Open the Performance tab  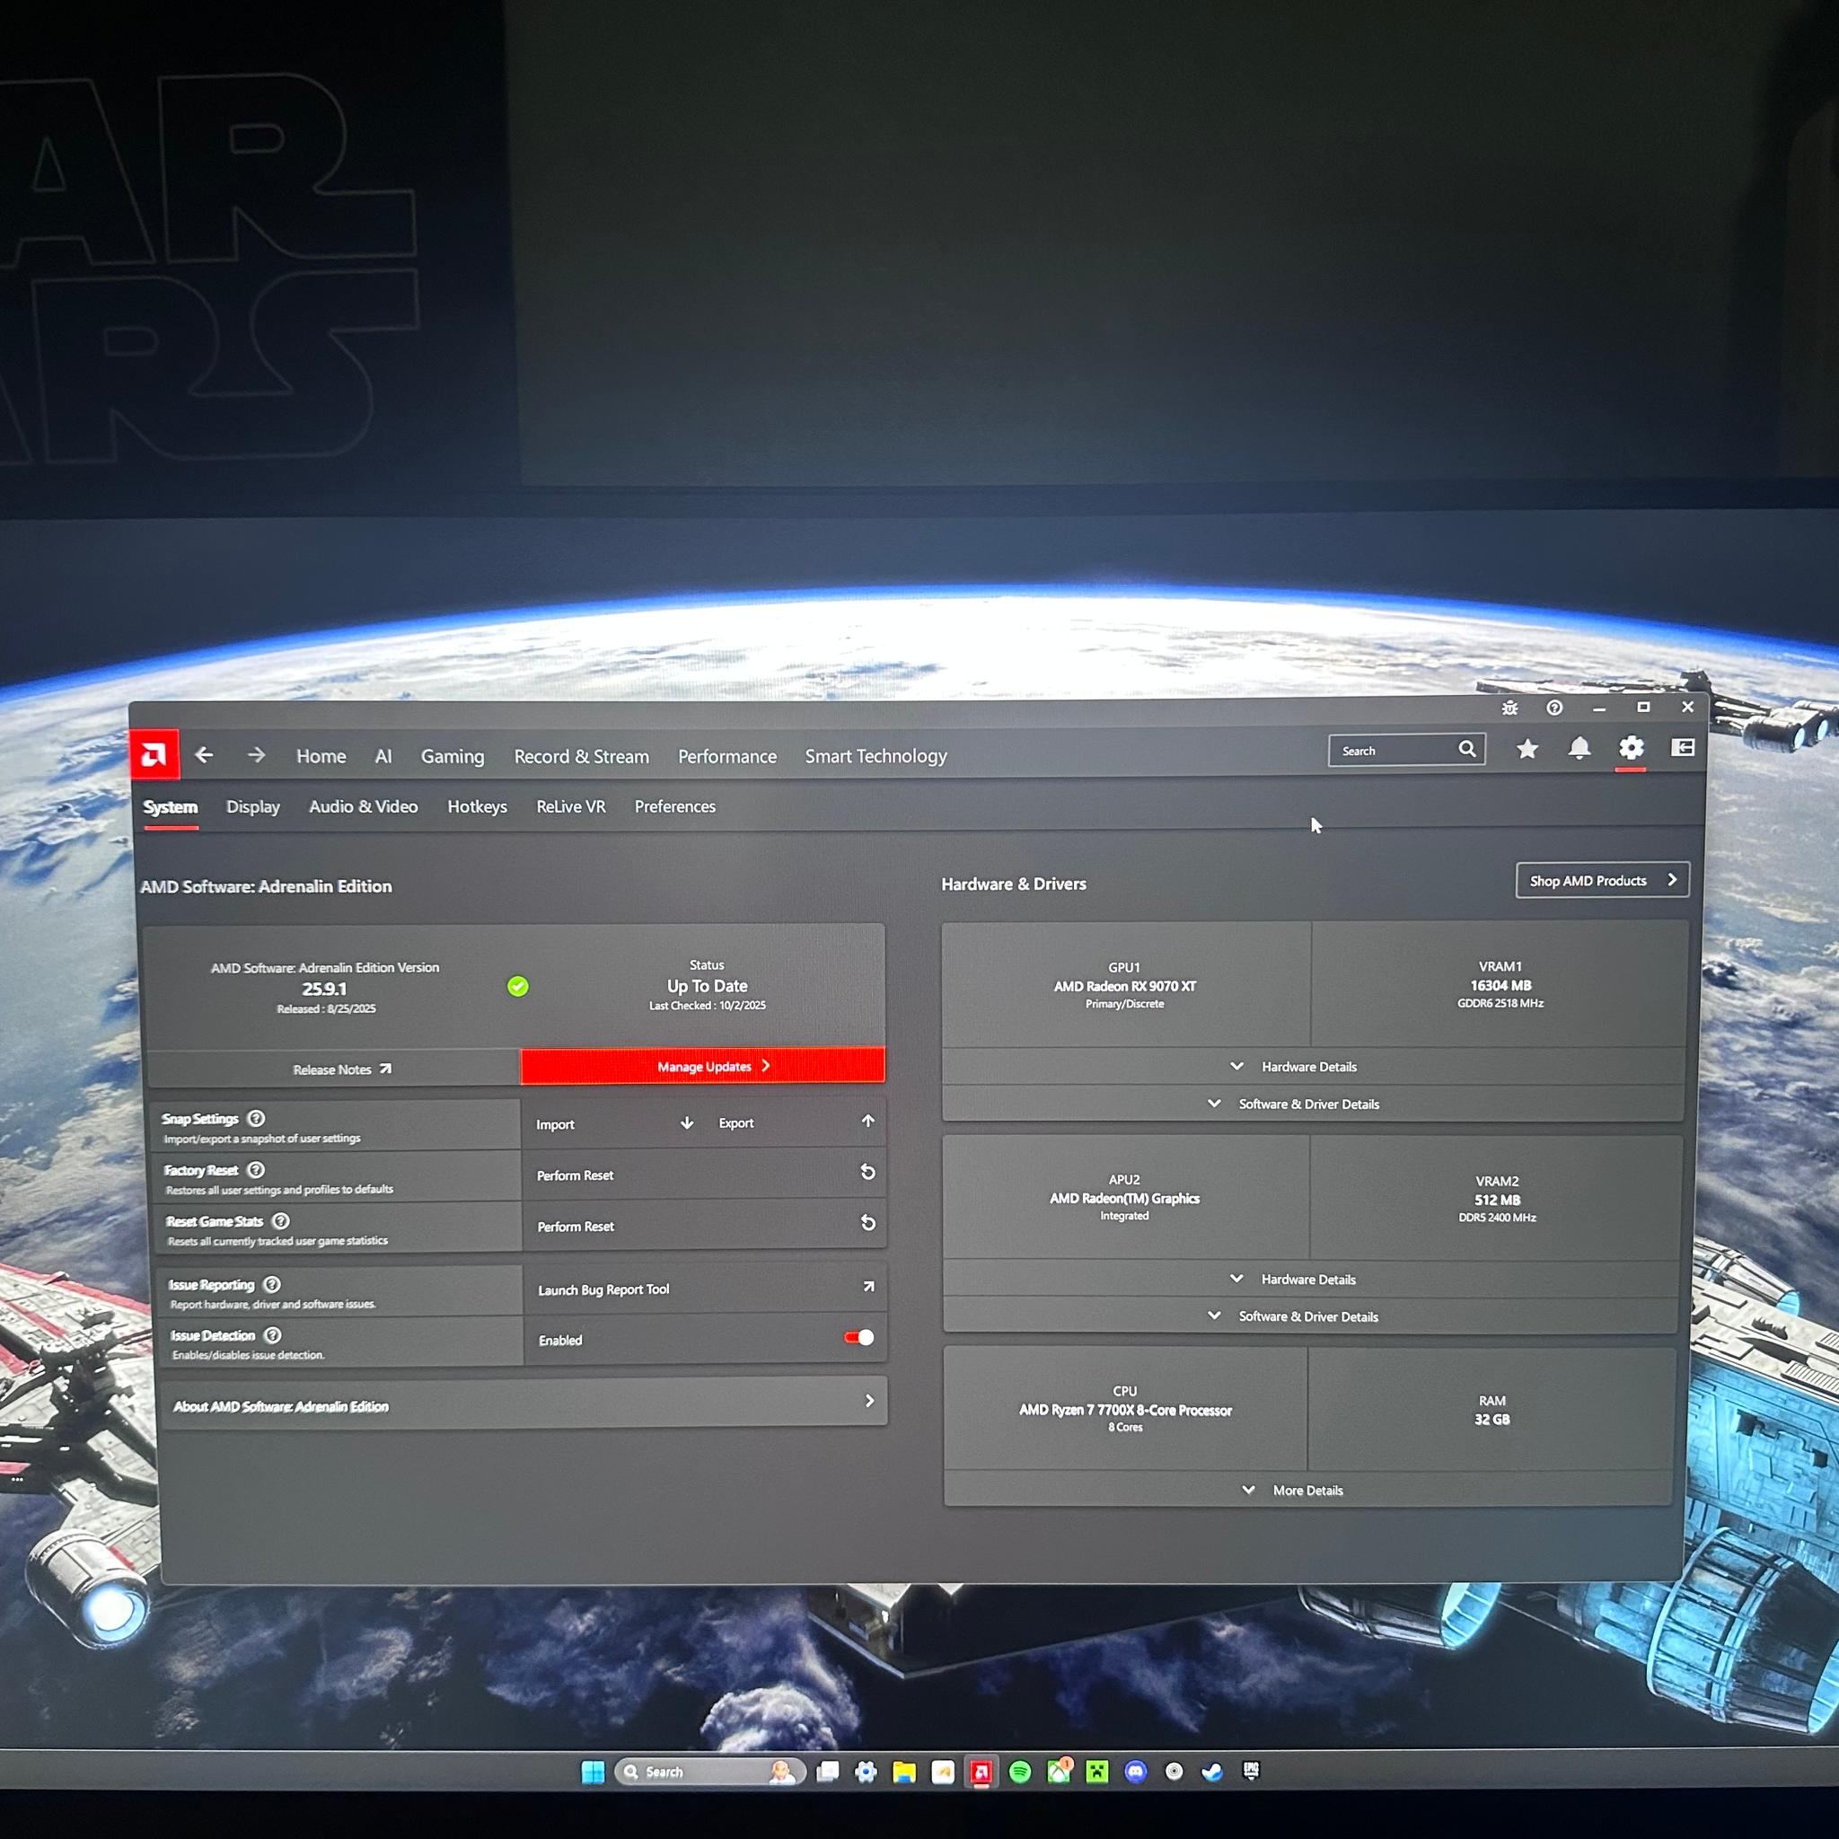click(x=727, y=757)
